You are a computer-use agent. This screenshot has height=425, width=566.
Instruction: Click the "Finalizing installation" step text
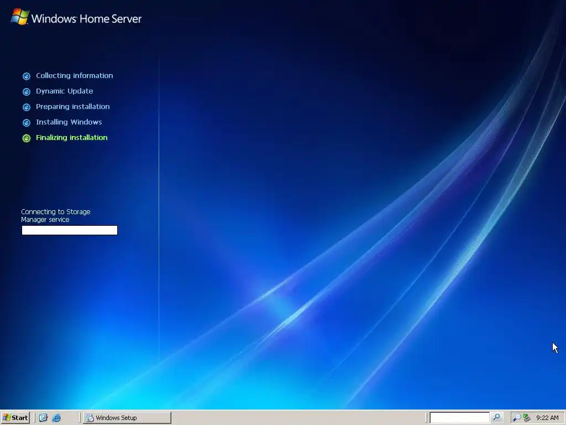[71, 138]
